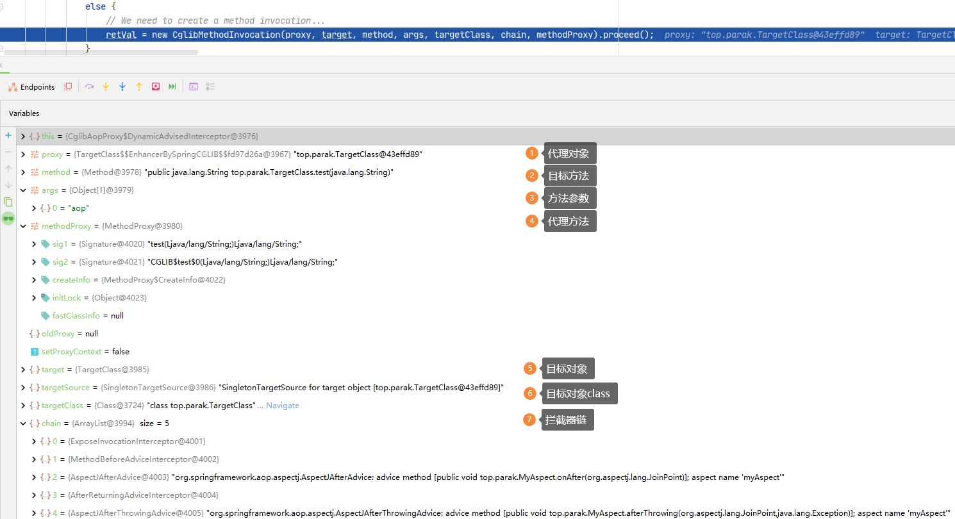This screenshot has width=955, height=519.
Task: Click the yellow Step Into arrow icon
Action: (x=106, y=86)
